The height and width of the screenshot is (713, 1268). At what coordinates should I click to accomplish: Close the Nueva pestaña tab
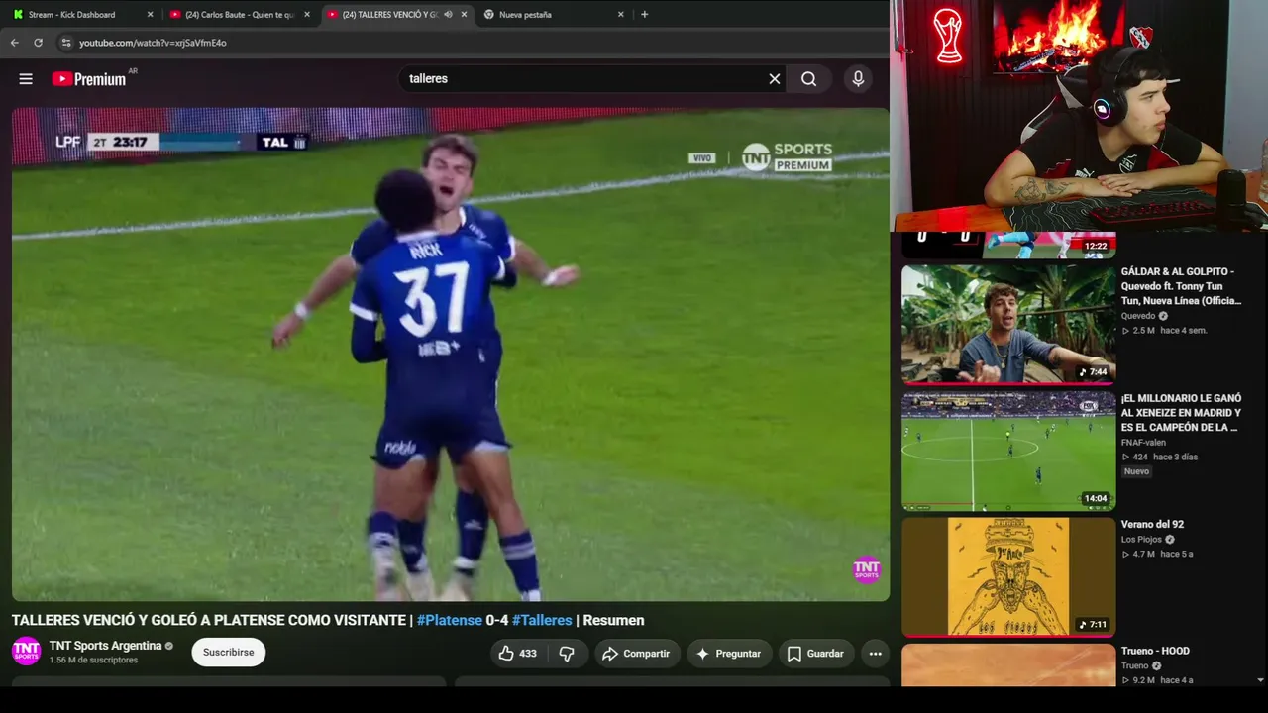pyautogui.click(x=621, y=15)
